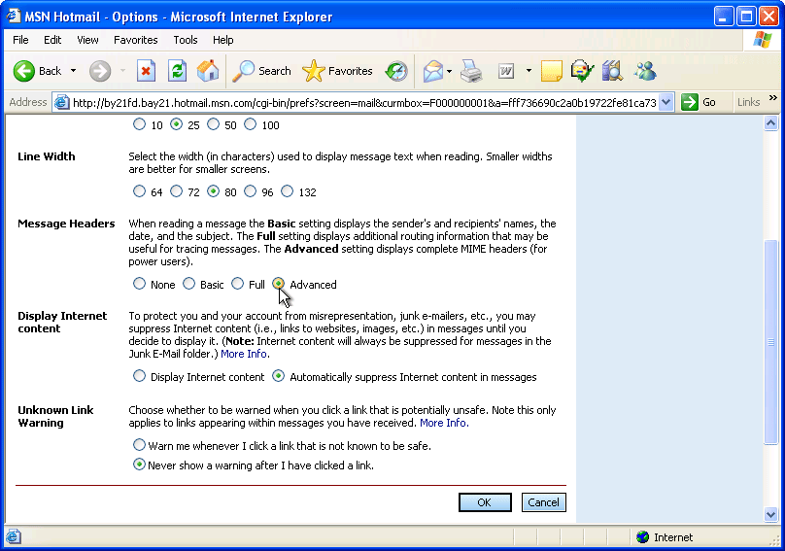Click the vertical scrollbar down arrow
This screenshot has height=551, width=785.
click(771, 514)
